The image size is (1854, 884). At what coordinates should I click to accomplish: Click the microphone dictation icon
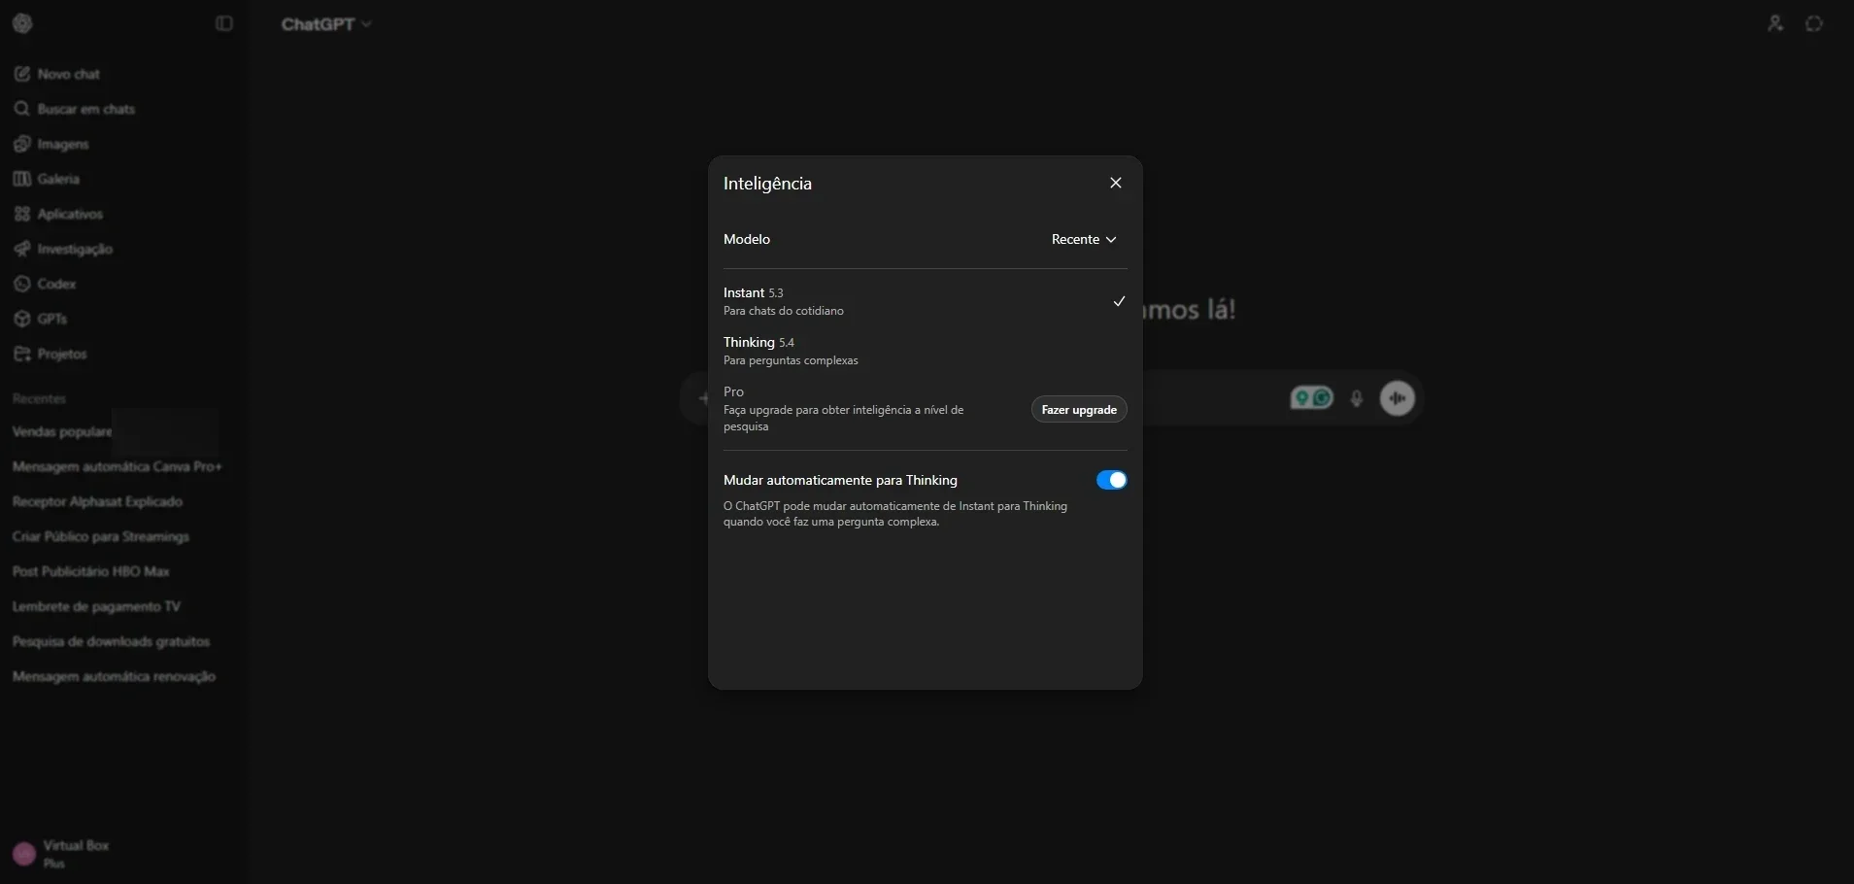1357,398
